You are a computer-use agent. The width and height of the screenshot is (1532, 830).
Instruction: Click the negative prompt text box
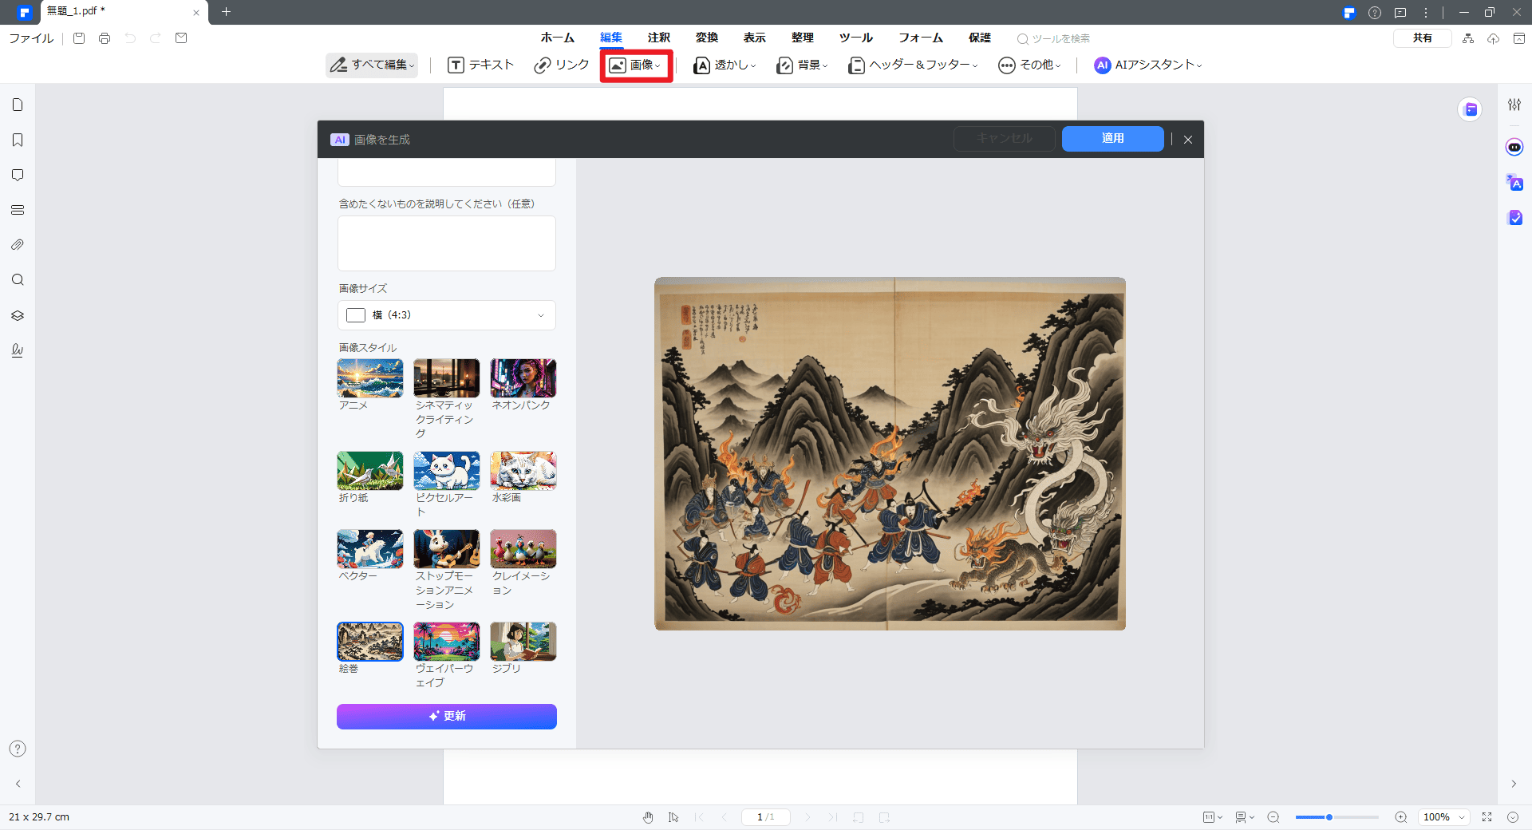(x=447, y=243)
